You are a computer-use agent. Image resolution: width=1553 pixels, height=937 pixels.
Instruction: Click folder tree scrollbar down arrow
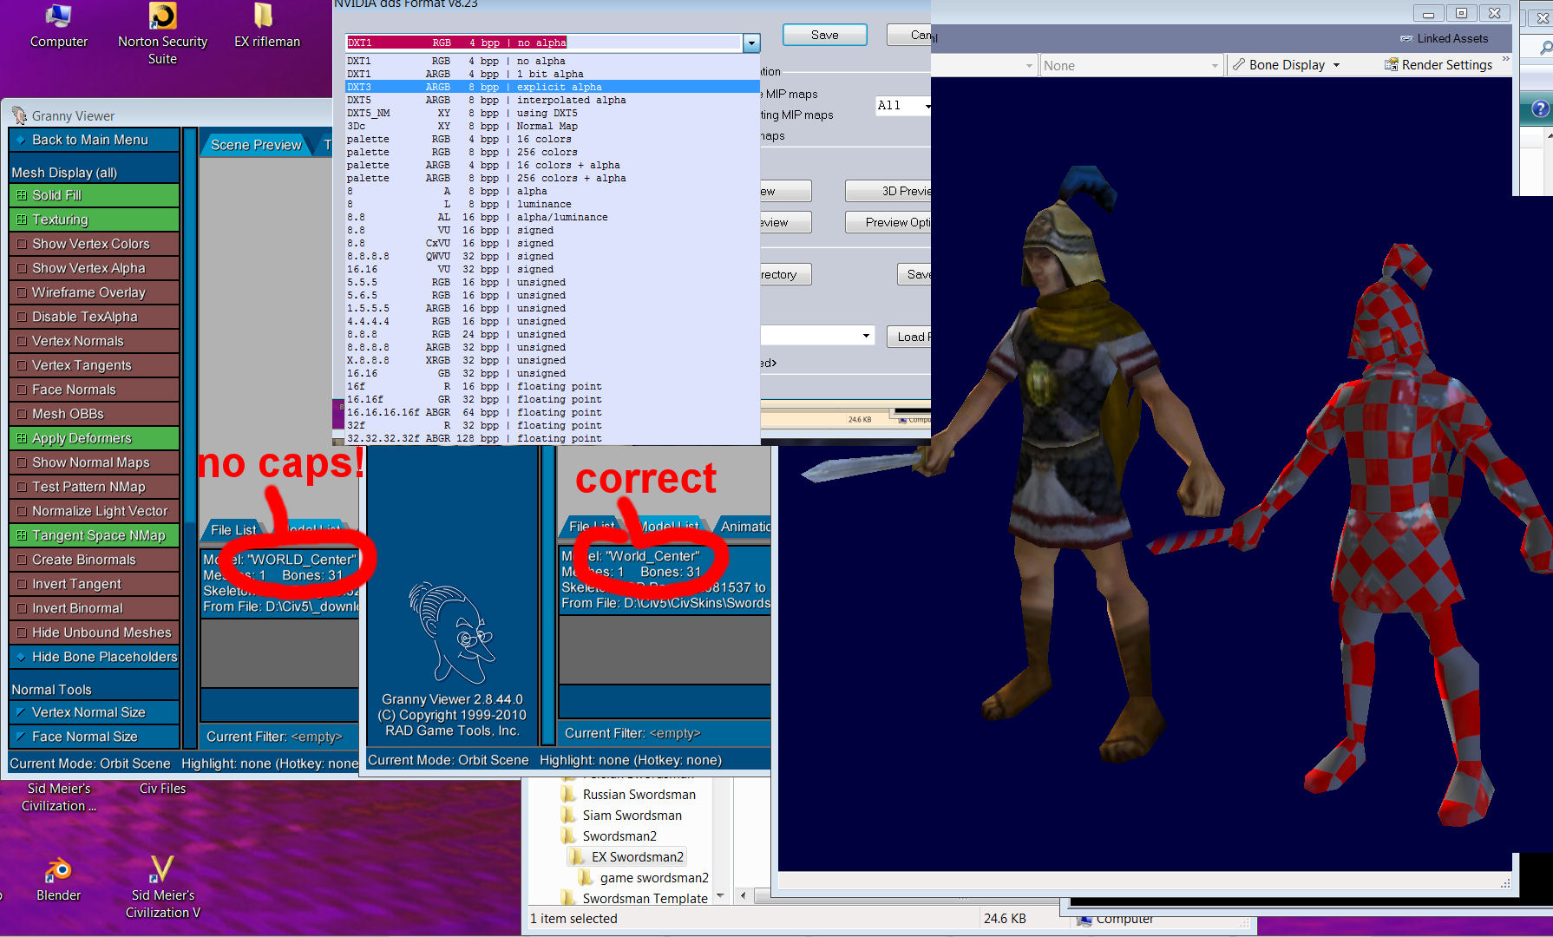(x=720, y=896)
